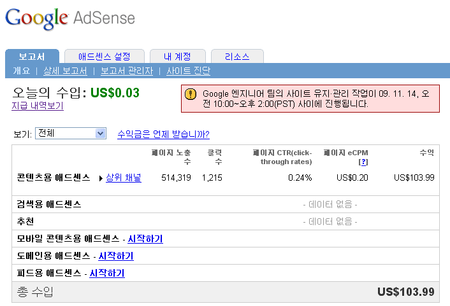The height and width of the screenshot is (306, 450).
Task: Click the 오늘의 수입 heading
Action: tap(49, 93)
